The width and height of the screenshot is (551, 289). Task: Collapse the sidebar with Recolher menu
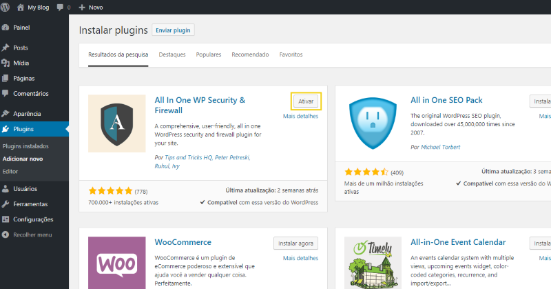pos(32,235)
